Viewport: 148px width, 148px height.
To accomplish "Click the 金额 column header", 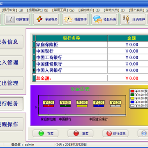I will click(x=128, y=38).
